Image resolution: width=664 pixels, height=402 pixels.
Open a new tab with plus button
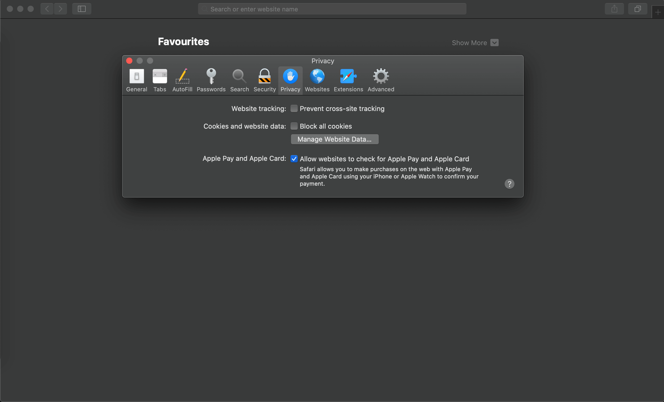(658, 12)
